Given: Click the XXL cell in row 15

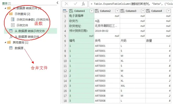Looking at the screenshot, I should [x=133, y=86].
